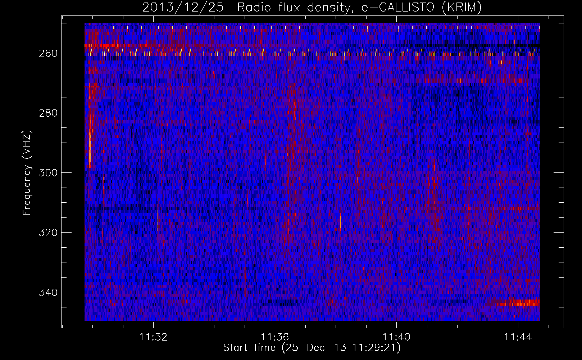582x360 pixels.
Task: Click the 11:44 time tick label
Action: tap(518, 337)
